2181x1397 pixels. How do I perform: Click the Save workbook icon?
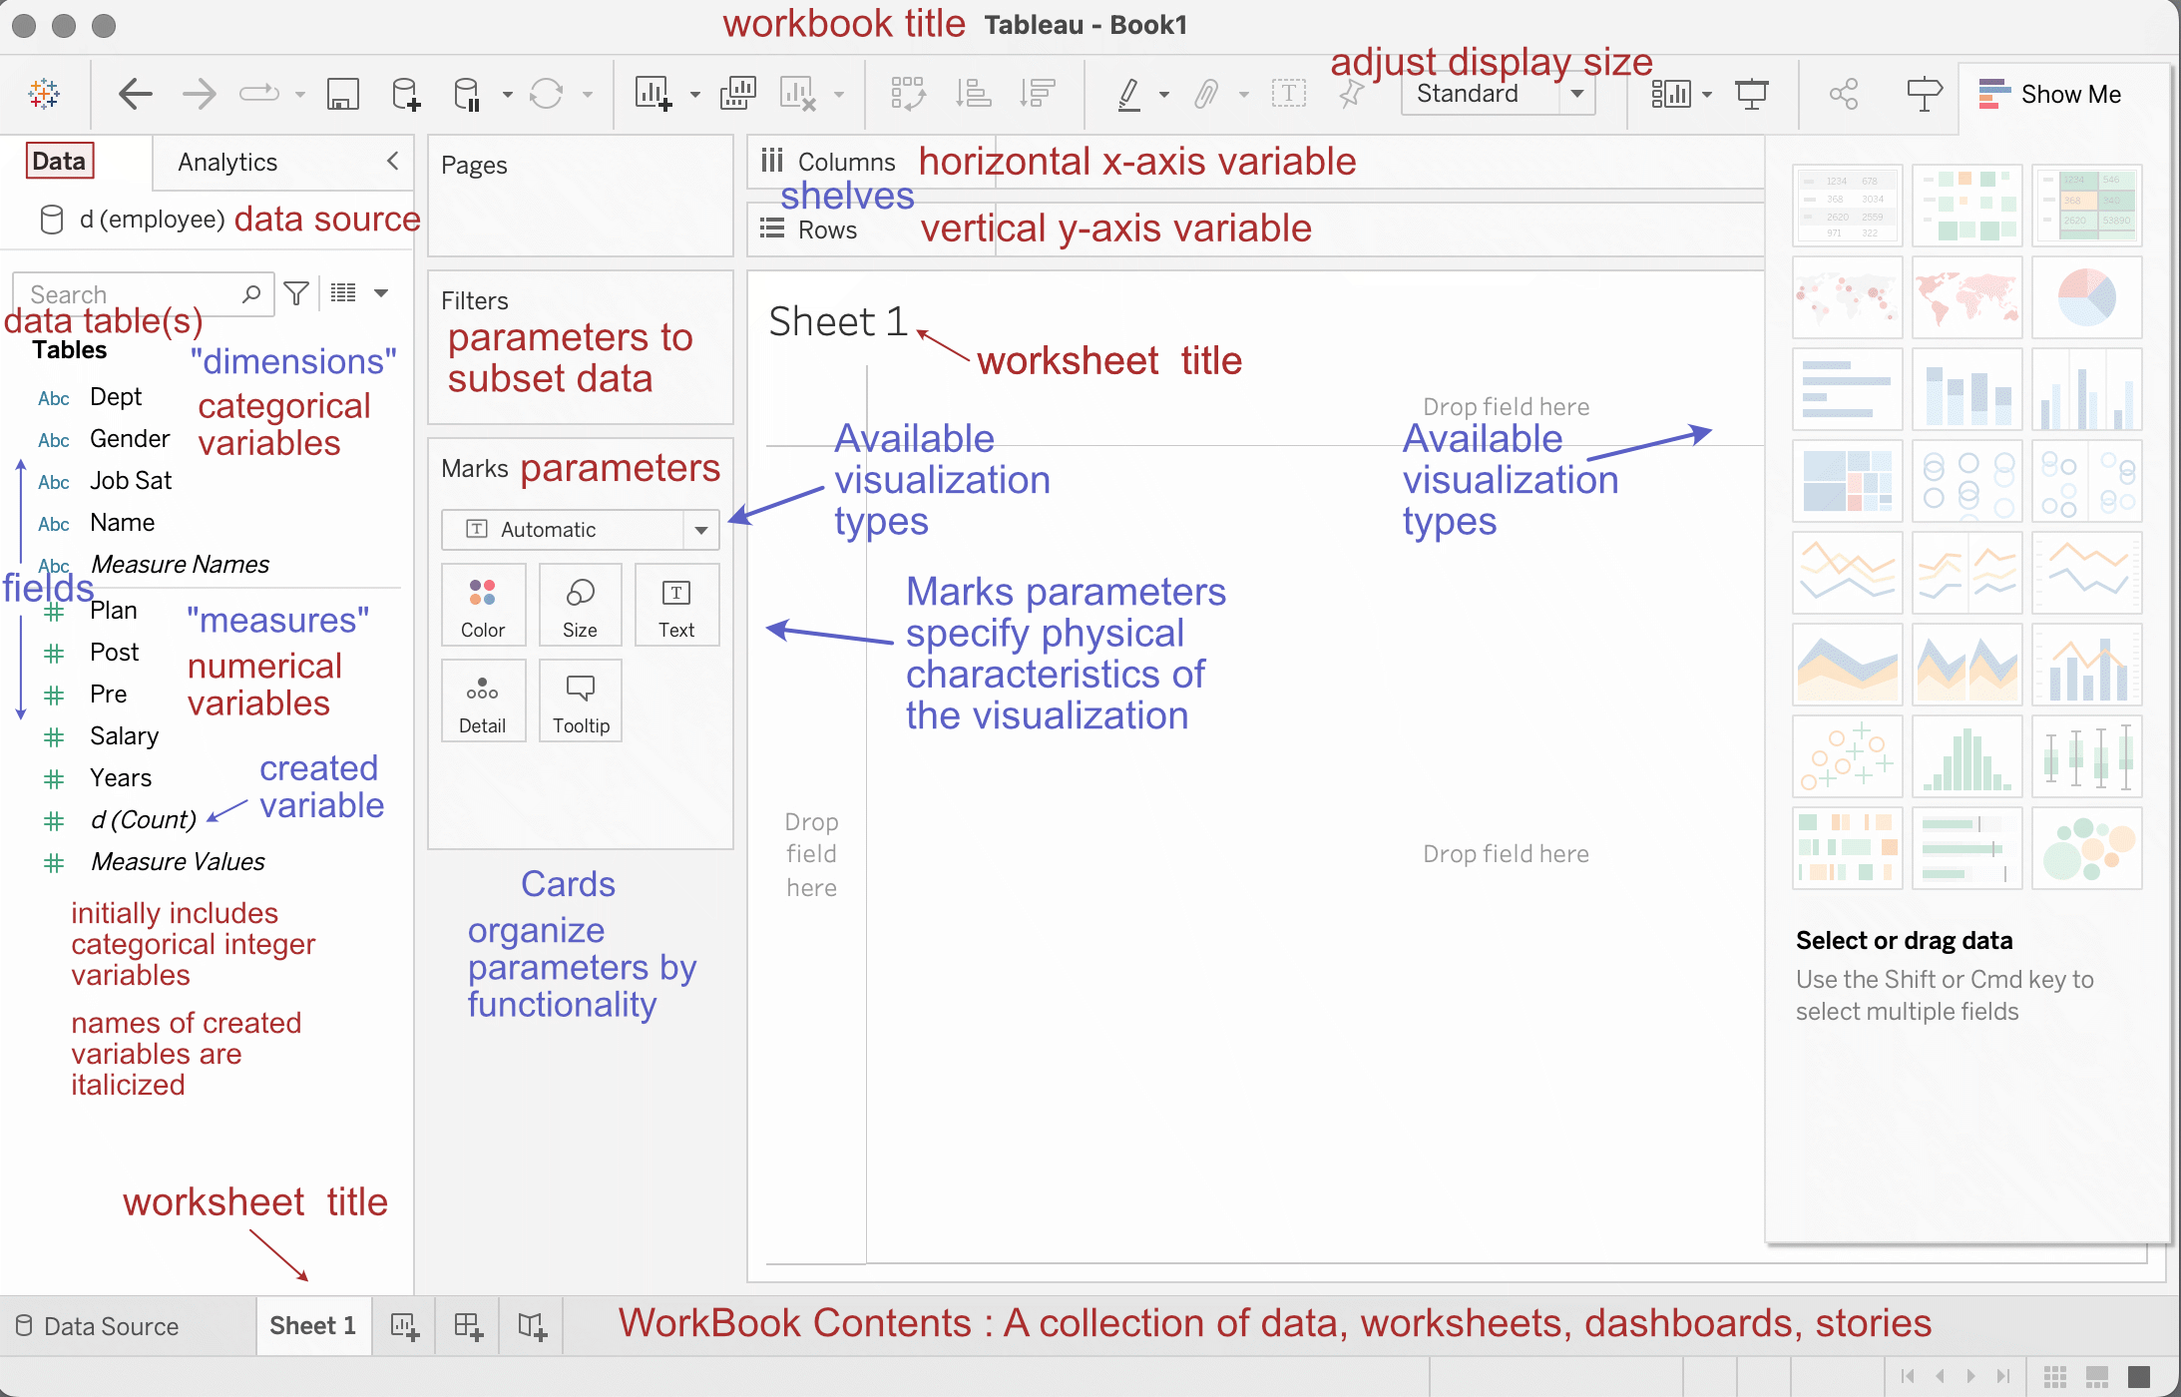tap(342, 95)
